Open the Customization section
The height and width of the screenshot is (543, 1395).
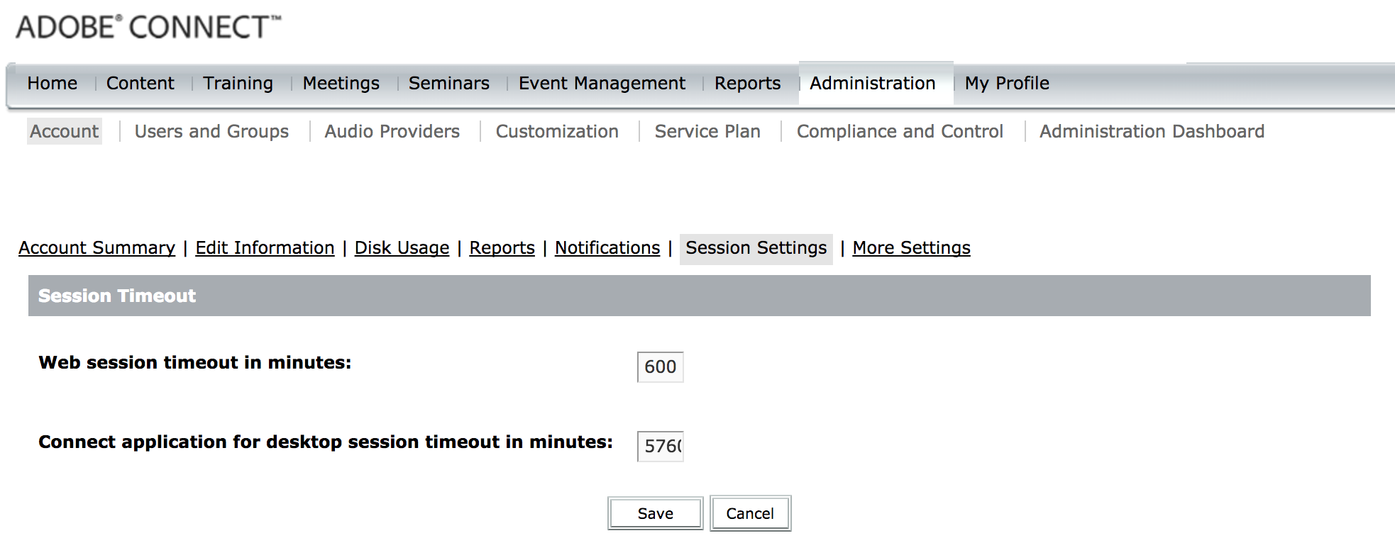pyautogui.click(x=556, y=131)
